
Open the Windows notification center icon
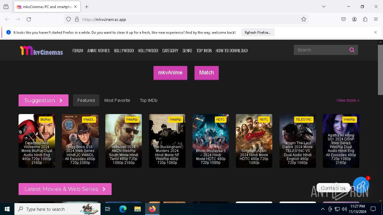(x=373, y=209)
